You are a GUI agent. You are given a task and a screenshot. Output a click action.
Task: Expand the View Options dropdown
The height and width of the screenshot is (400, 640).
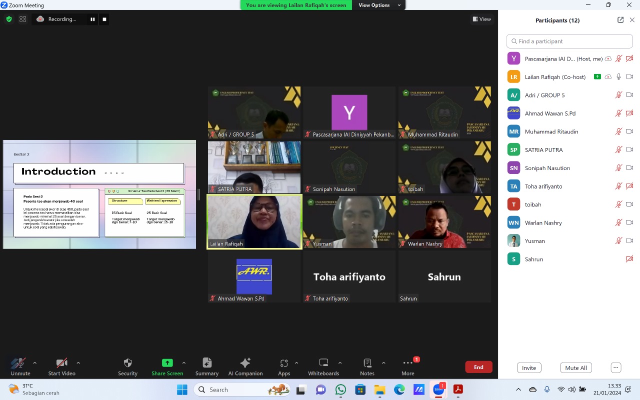click(379, 5)
